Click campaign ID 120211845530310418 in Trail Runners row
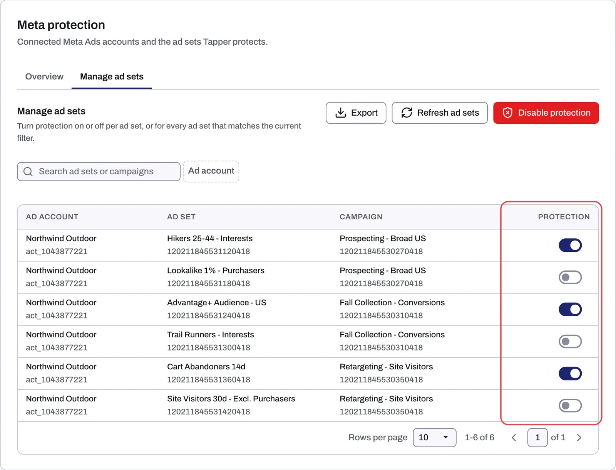This screenshot has width=616, height=470. (x=381, y=347)
